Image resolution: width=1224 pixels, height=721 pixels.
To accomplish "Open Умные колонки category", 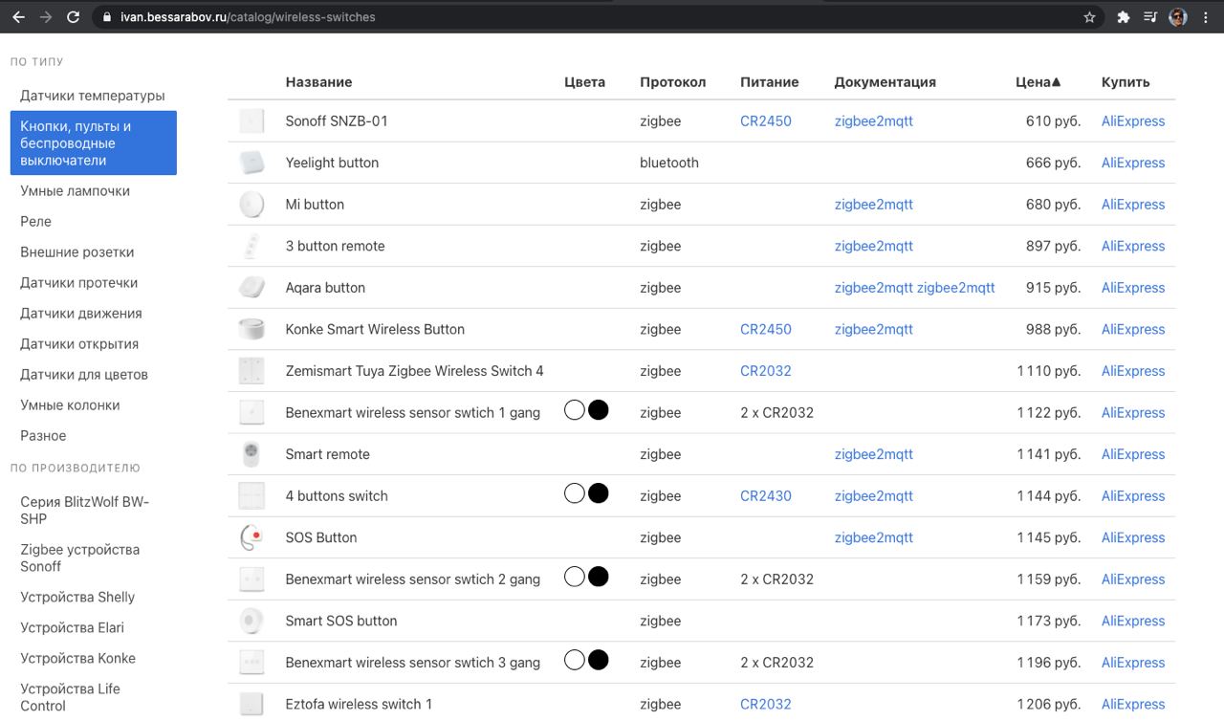I will 70,405.
